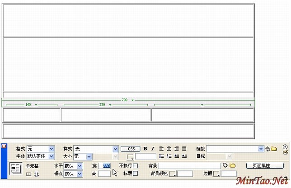This screenshot has height=188, width=291.
Task: Apply center text alignment
Action: tap(169, 149)
